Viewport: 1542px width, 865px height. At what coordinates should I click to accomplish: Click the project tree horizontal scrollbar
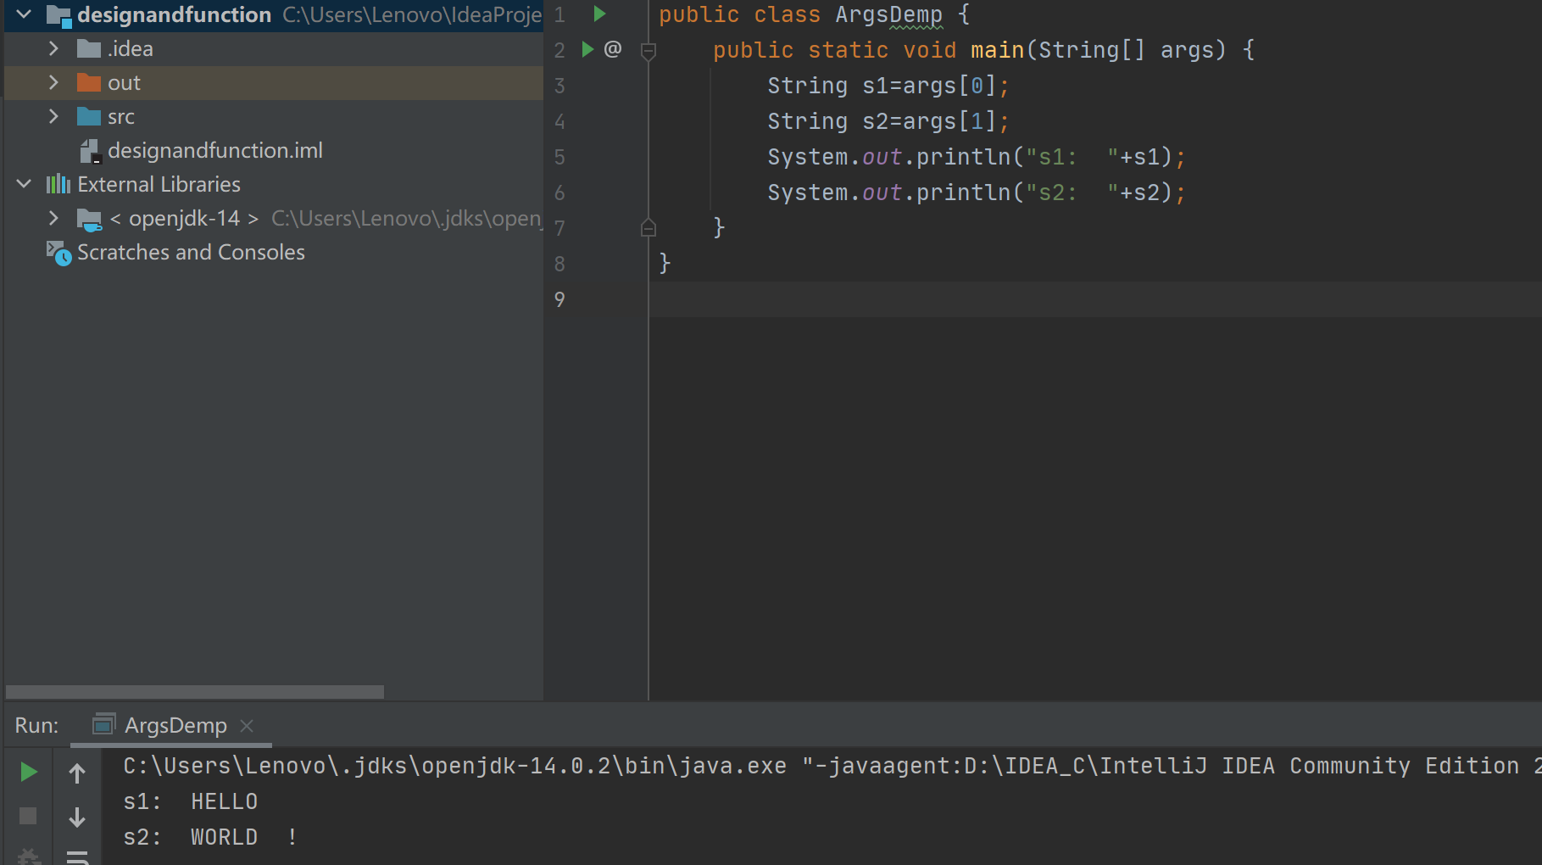pos(195,692)
